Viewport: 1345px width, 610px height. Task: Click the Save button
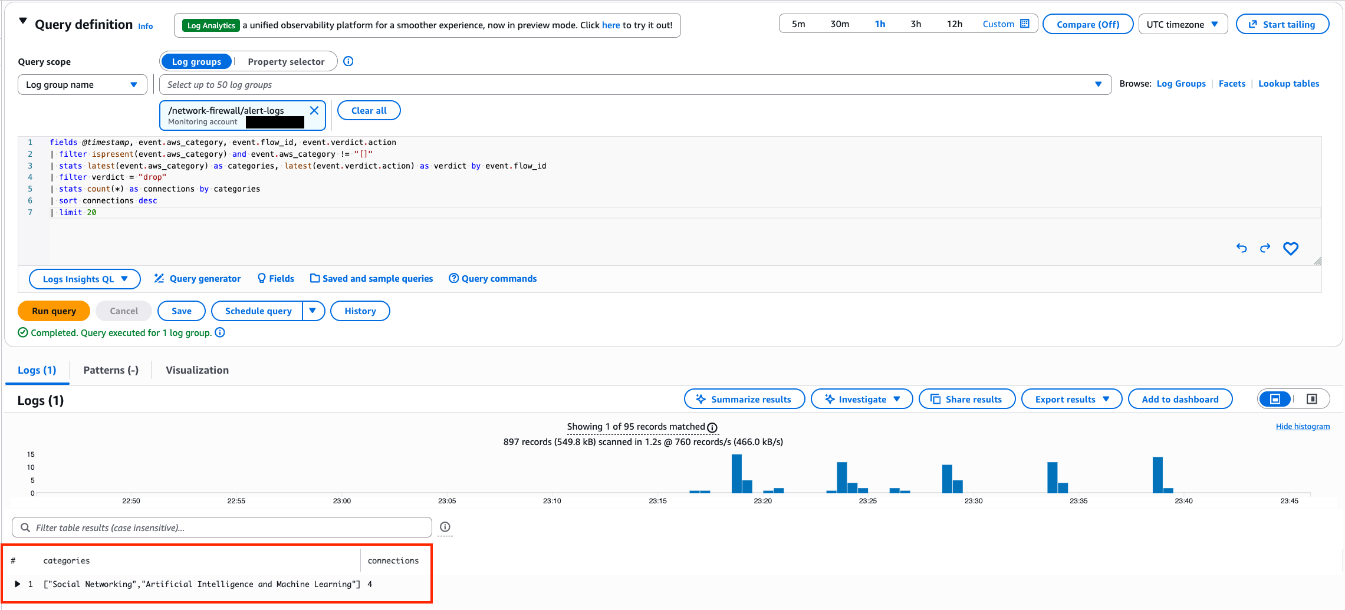tap(182, 311)
